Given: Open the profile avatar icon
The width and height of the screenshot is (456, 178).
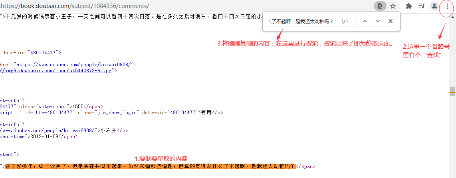Looking at the screenshot, I should click(x=434, y=6).
